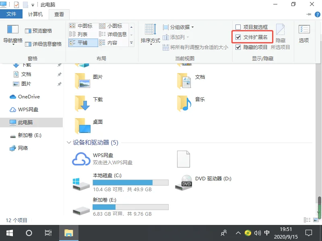Viewport: 322px width, 241px height.
Task: Open Cortana circle on taskbar
Action: coord(29,233)
